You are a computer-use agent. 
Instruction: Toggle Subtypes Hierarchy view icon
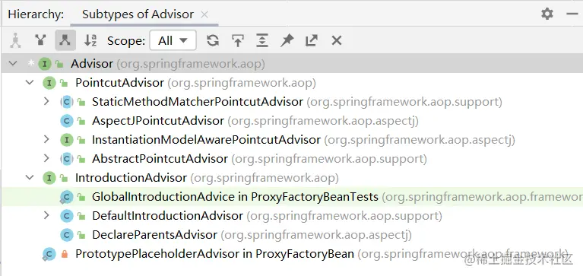point(65,40)
